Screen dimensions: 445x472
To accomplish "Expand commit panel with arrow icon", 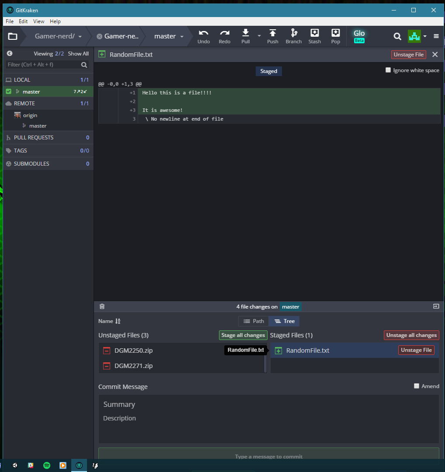I will point(436,306).
